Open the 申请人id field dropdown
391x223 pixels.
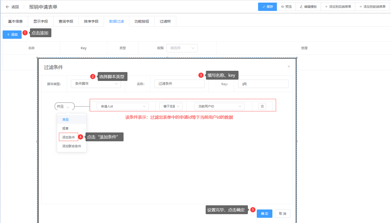click(123, 106)
